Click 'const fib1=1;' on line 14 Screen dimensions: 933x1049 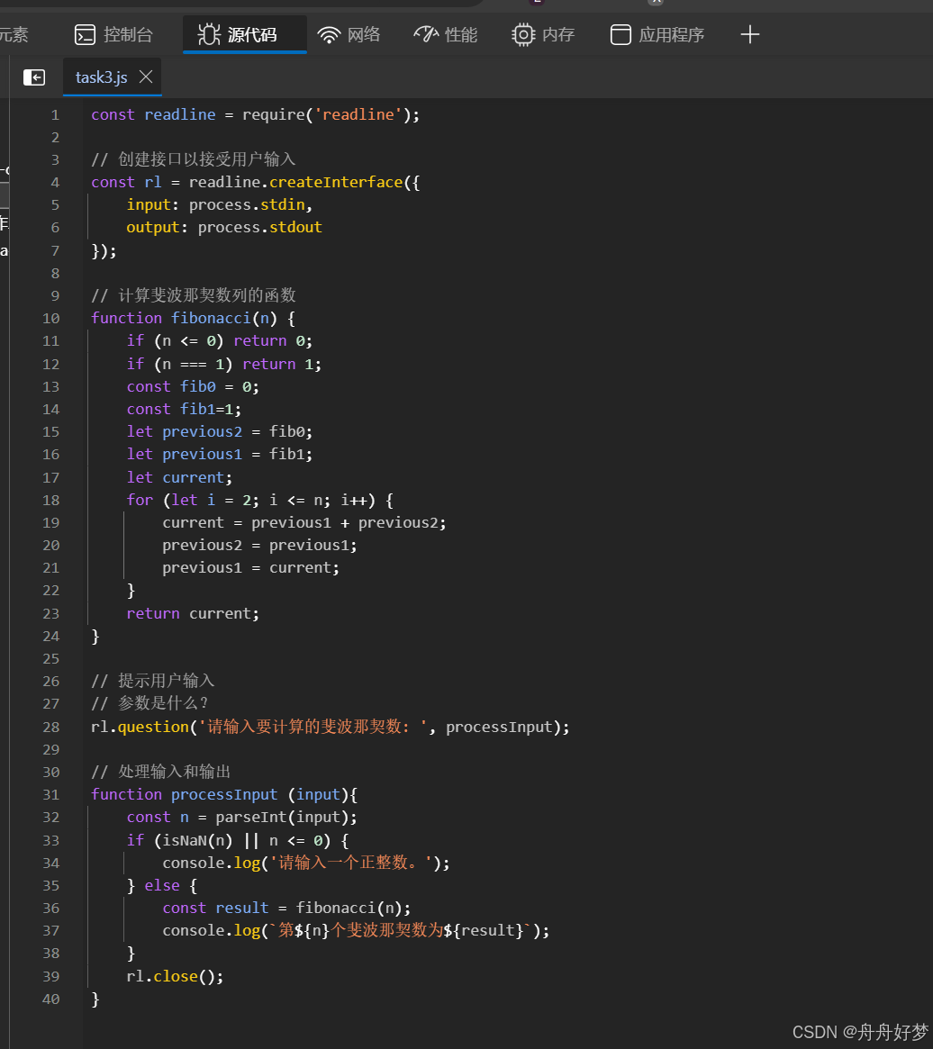(x=184, y=410)
